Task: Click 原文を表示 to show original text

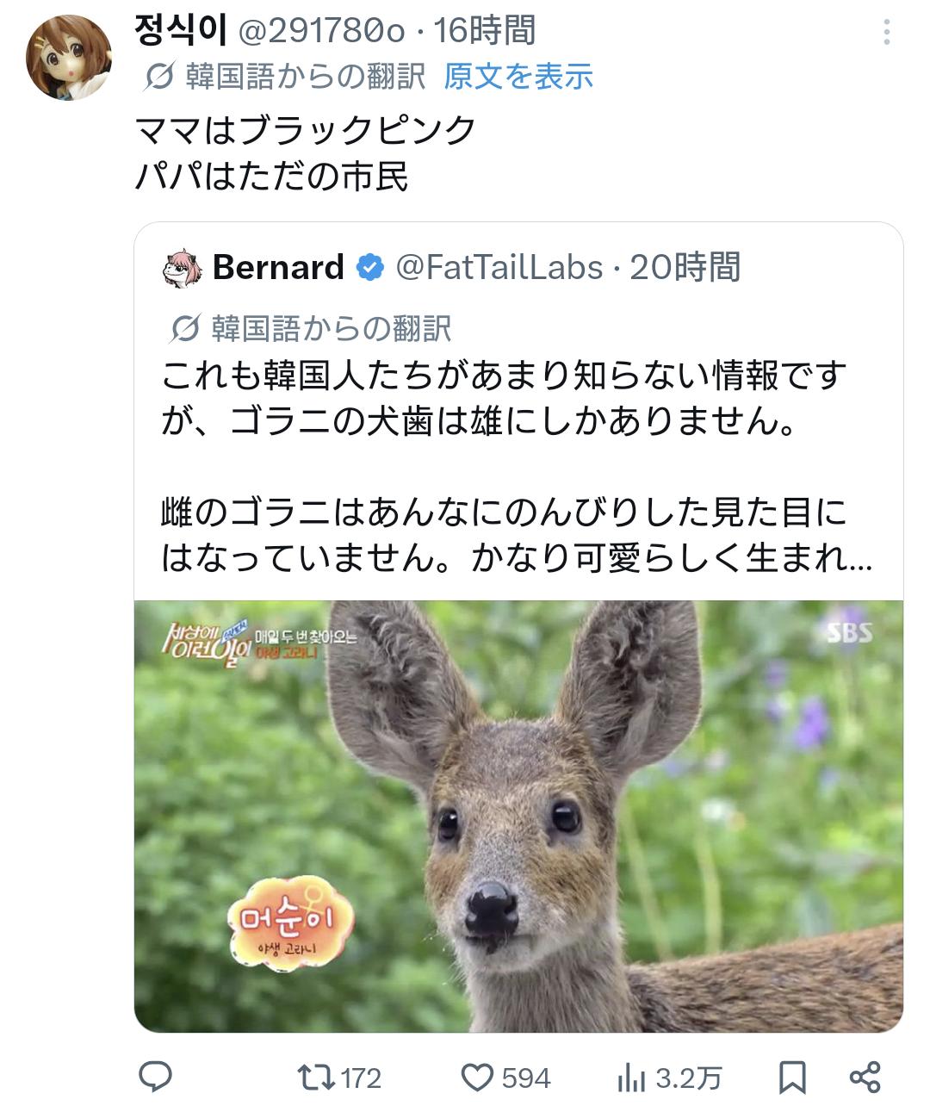Action: click(518, 77)
